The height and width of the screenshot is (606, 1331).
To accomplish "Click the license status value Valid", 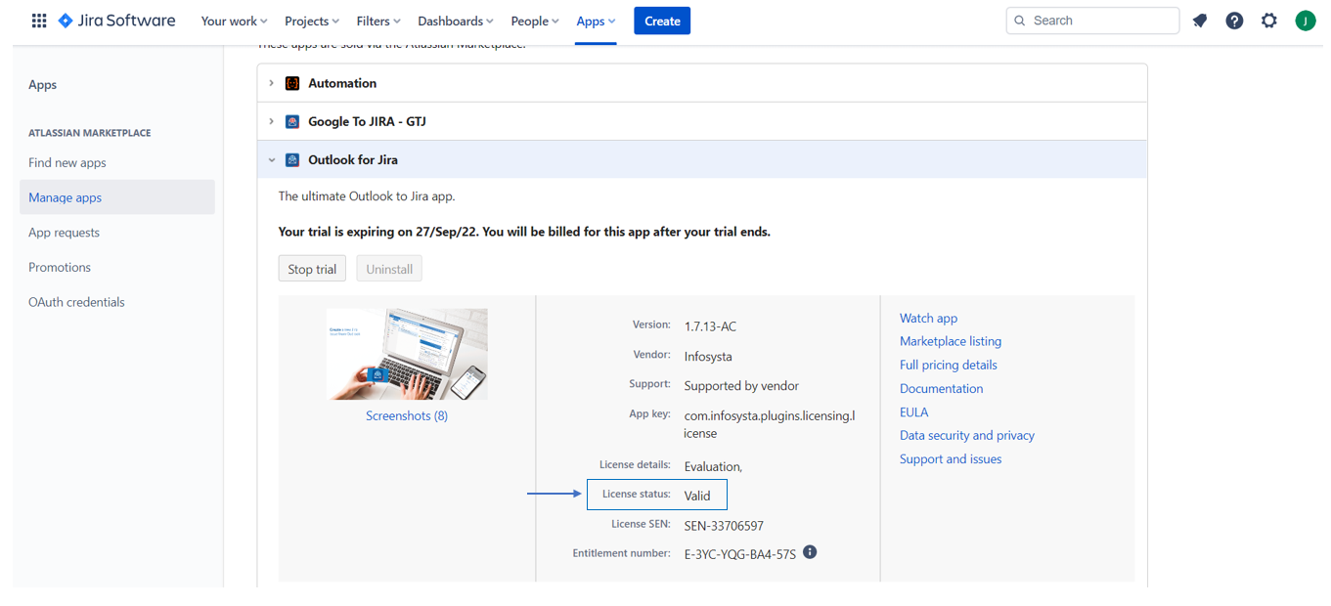I will pos(697,496).
